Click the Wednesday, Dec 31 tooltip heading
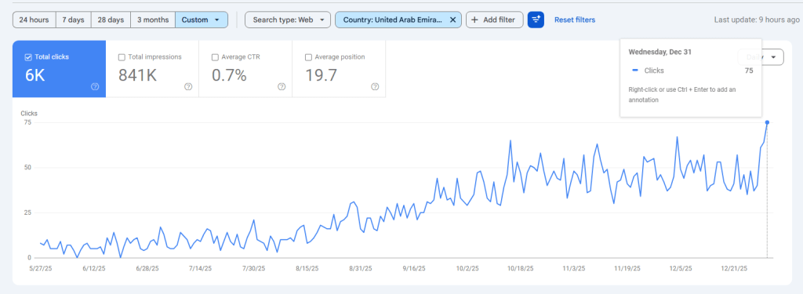 (660, 52)
